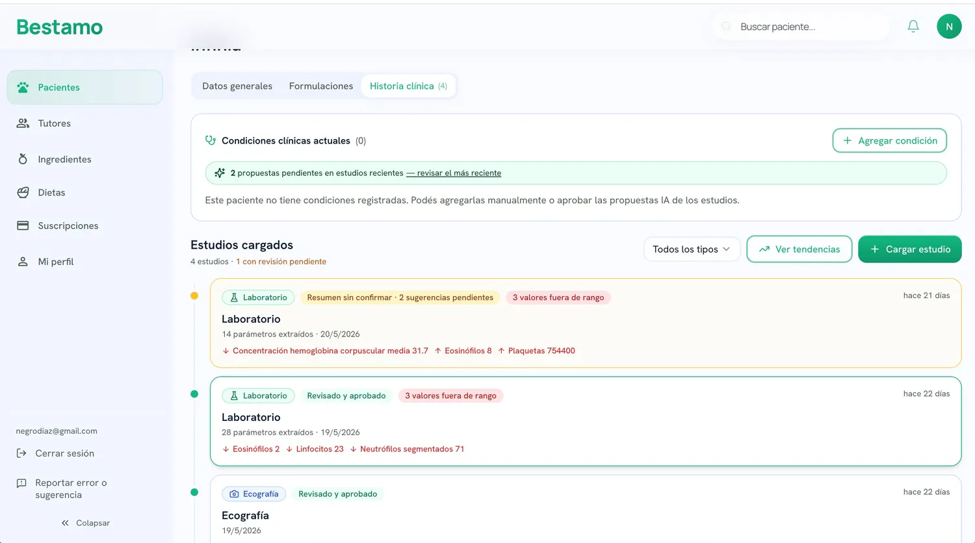Click Revisado y aprobado badge on Ecografía
The height and width of the screenshot is (543, 975).
point(337,494)
